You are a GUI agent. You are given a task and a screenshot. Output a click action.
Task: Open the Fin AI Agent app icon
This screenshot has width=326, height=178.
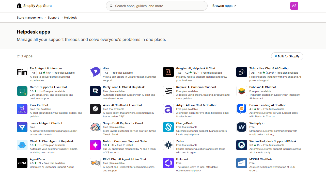22,72
